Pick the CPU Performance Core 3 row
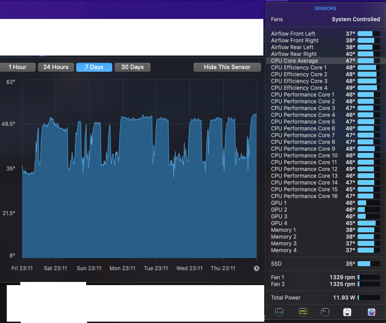The width and height of the screenshot is (386, 323). pyautogui.click(x=326, y=108)
